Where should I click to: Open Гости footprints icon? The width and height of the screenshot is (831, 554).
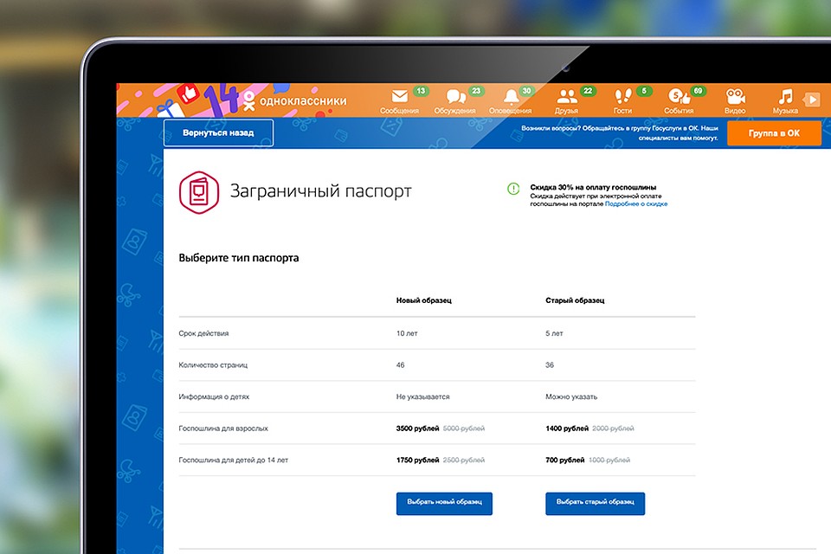(x=622, y=96)
